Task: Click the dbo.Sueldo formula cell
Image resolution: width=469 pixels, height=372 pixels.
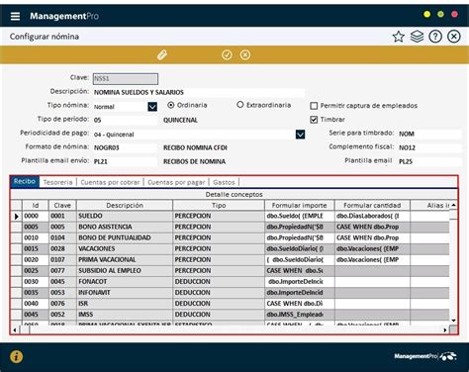Action: (300, 216)
